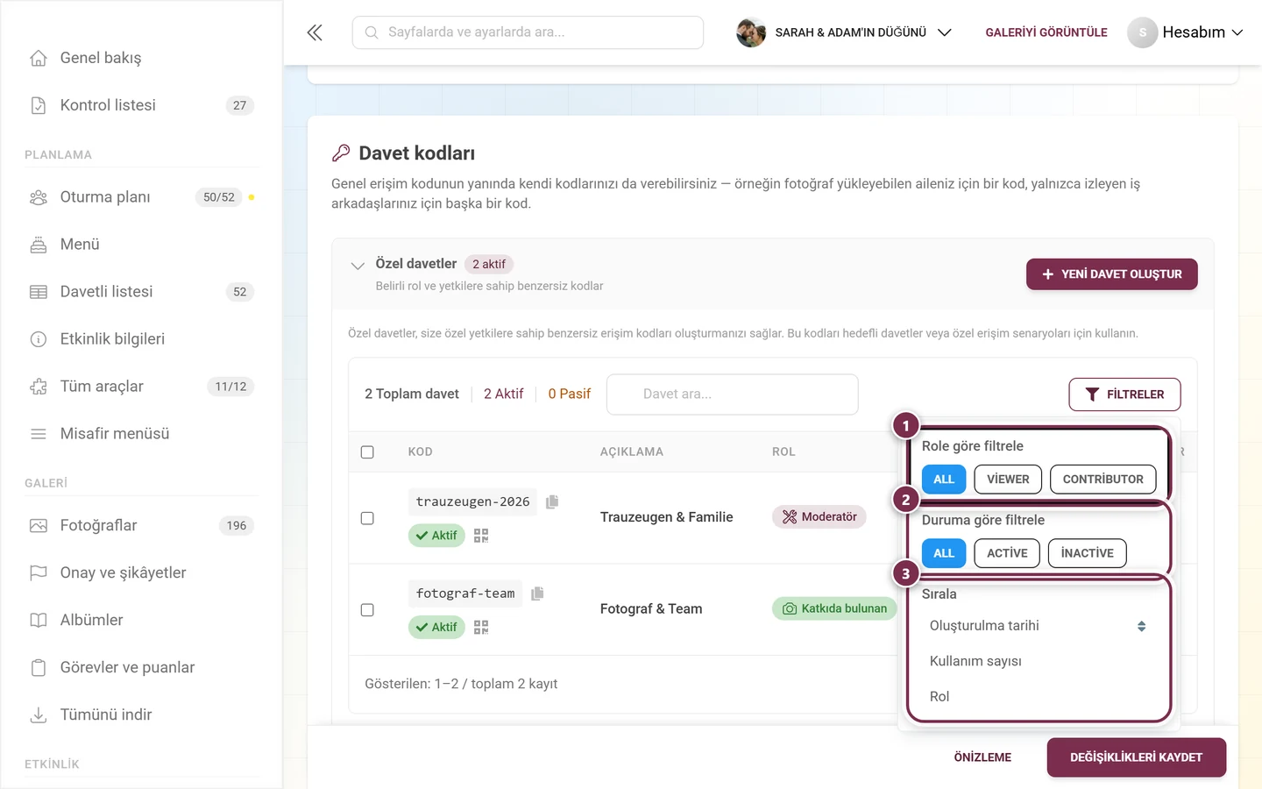The height and width of the screenshot is (789, 1262).
Task: Click the Onay ve şikayetler flag icon
Action: pyautogui.click(x=39, y=573)
